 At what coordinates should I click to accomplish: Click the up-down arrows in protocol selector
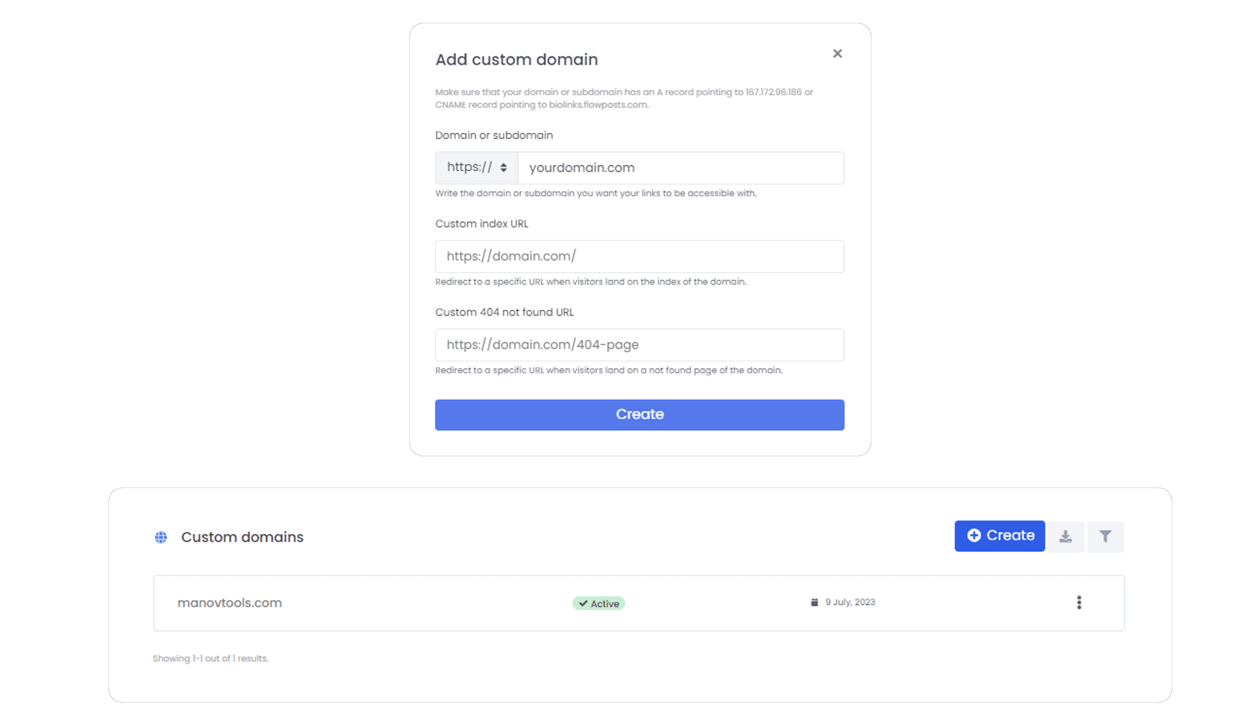[503, 168]
